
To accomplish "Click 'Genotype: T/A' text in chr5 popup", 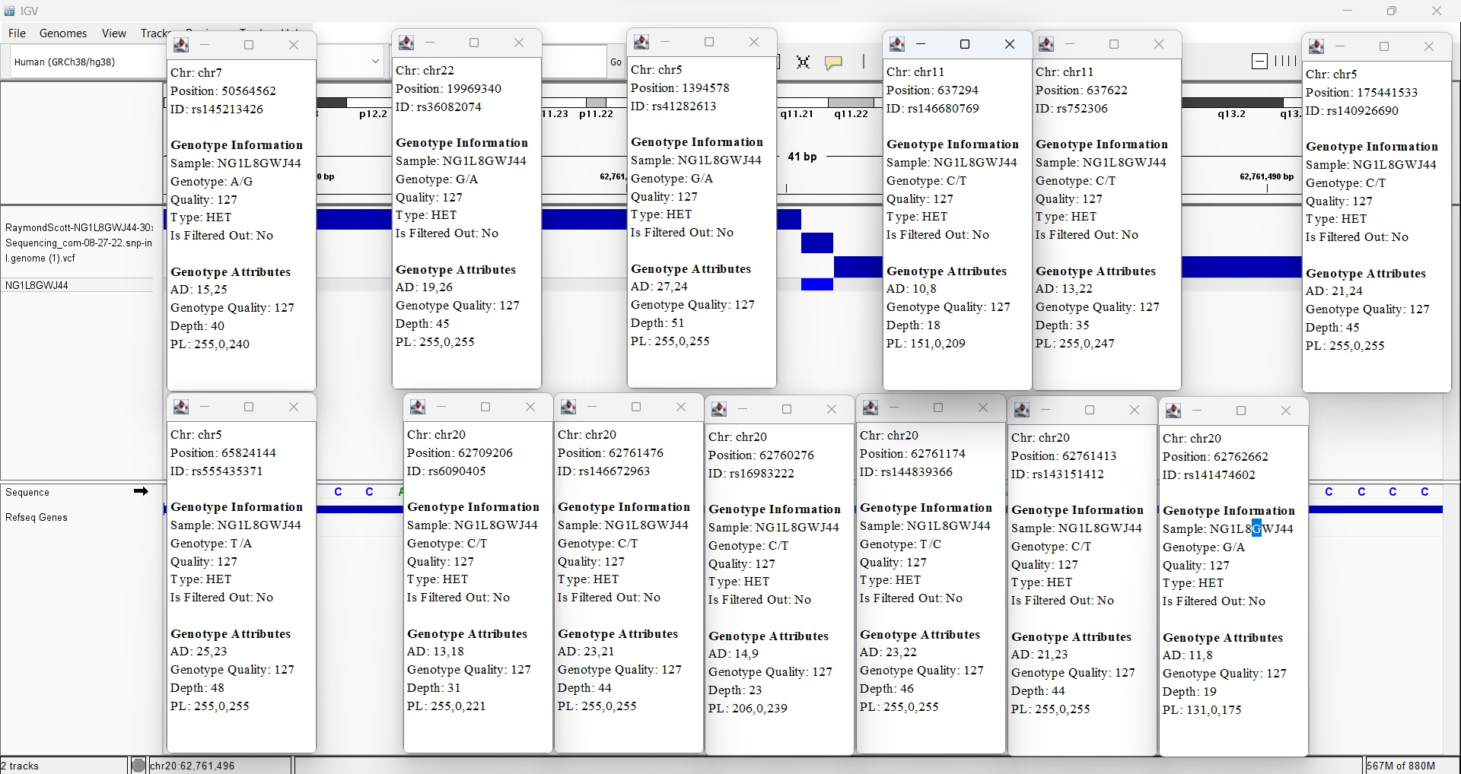I will (211, 543).
